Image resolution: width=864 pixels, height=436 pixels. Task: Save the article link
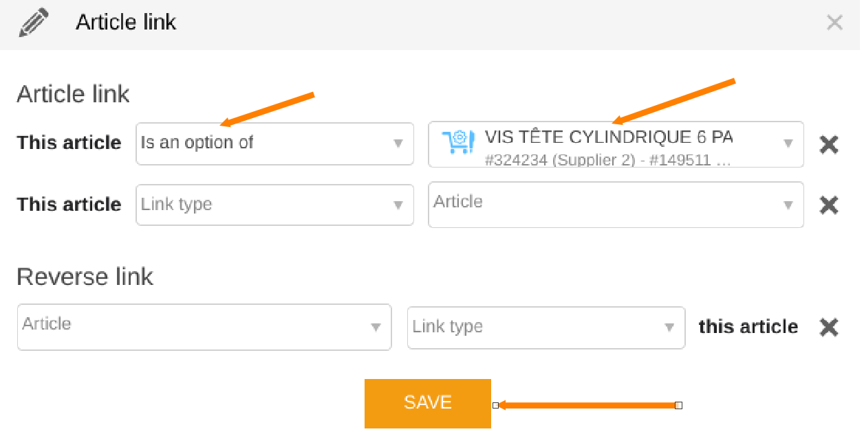tap(428, 404)
